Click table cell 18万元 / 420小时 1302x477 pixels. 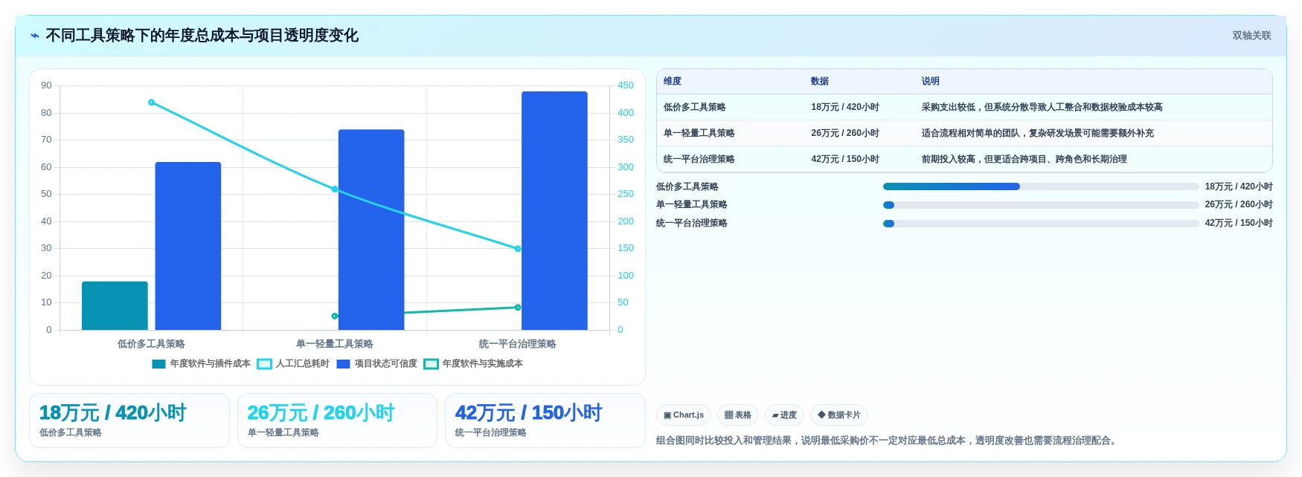point(845,108)
